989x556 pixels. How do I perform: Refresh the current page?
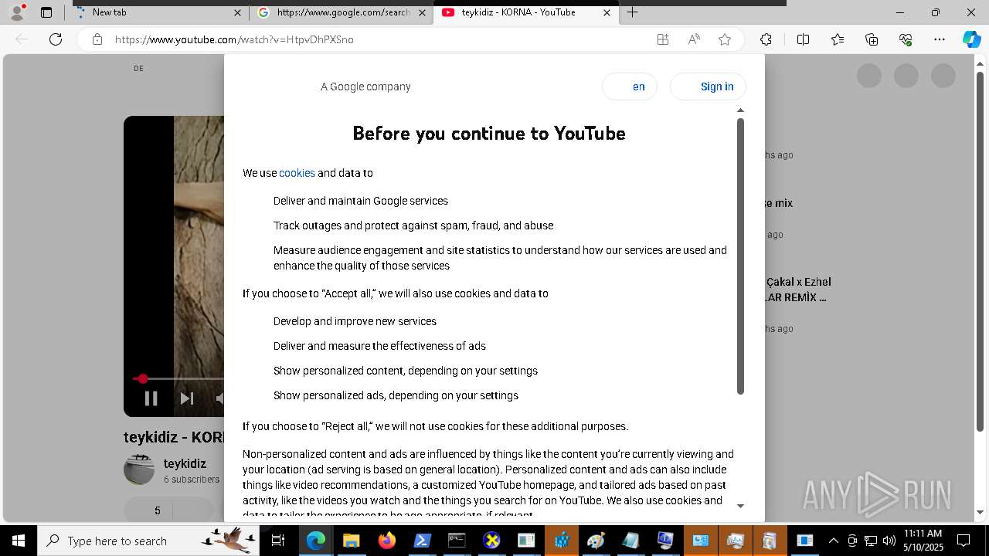[x=56, y=39]
